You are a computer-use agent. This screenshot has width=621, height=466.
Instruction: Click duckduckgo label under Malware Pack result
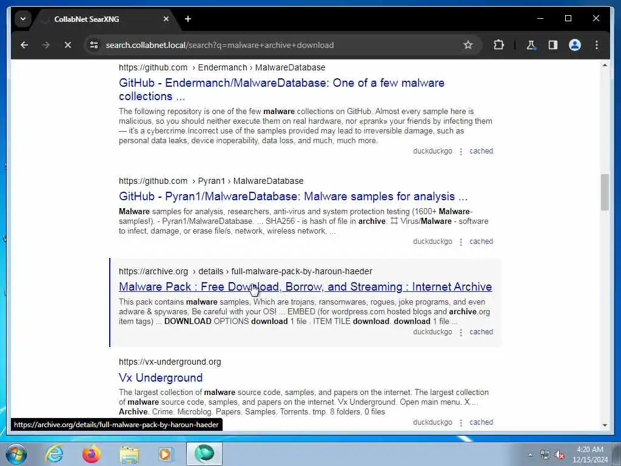432,332
